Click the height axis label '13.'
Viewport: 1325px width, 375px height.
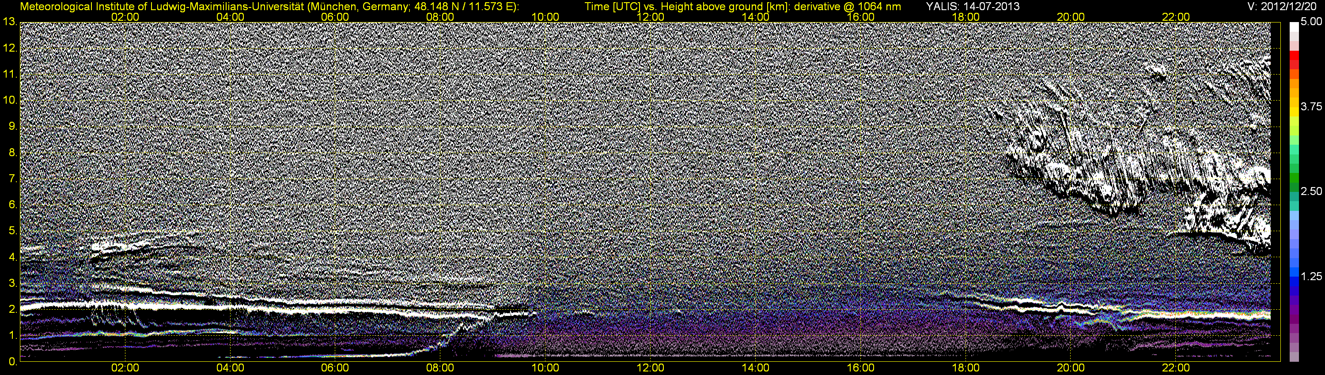click(10, 22)
